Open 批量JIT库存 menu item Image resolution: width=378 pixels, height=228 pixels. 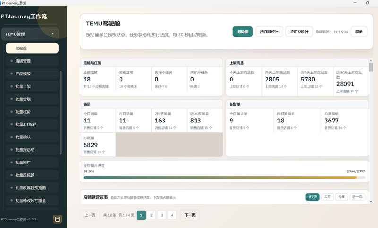click(32, 124)
